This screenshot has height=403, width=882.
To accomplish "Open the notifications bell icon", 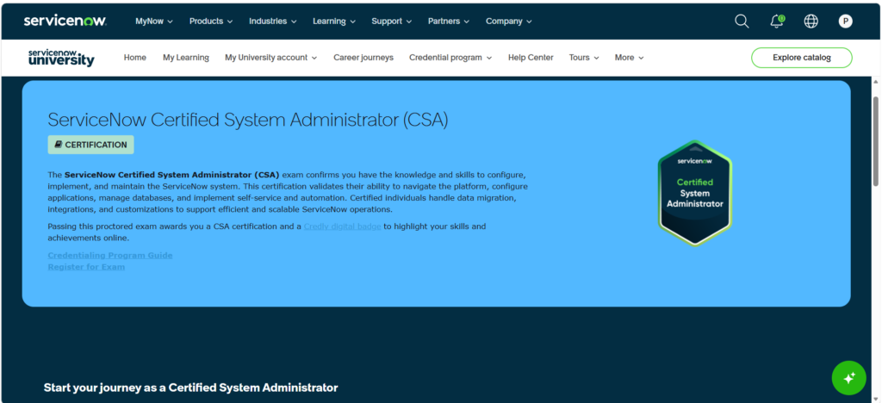I will [x=777, y=22].
